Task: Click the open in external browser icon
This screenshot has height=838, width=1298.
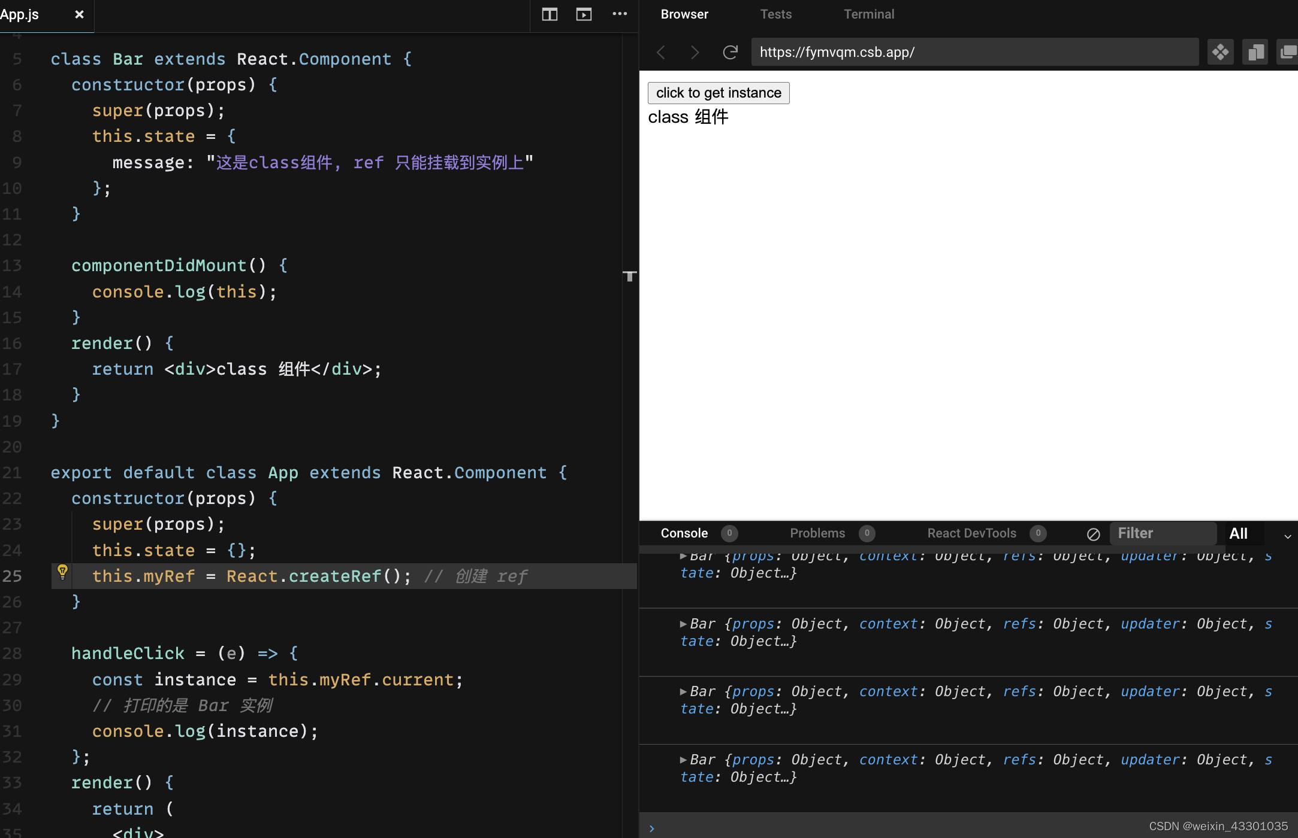Action: (1285, 51)
